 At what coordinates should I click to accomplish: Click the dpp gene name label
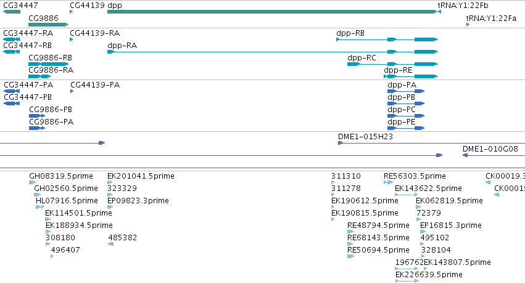point(115,6)
